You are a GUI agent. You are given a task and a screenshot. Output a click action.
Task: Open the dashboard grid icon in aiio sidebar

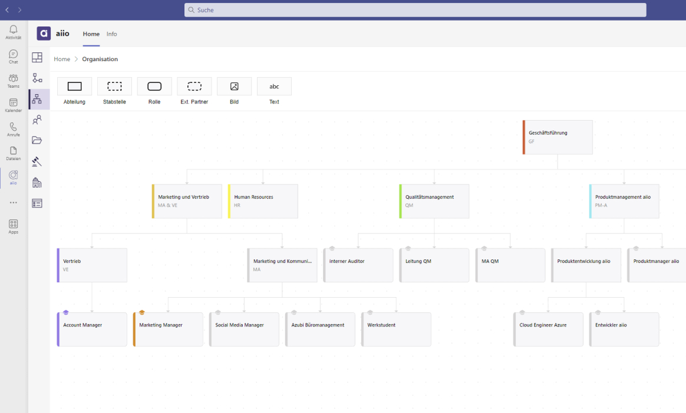click(37, 57)
